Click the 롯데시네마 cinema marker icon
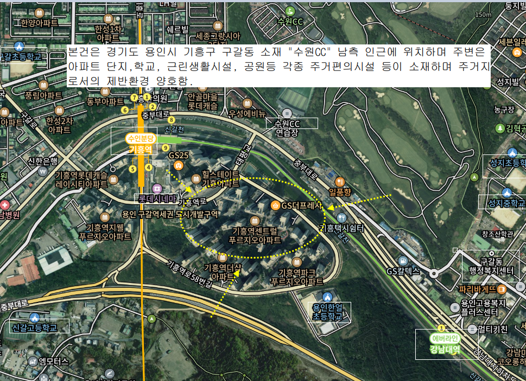Viewport: 526px width, 381px height. pos(157,188)
